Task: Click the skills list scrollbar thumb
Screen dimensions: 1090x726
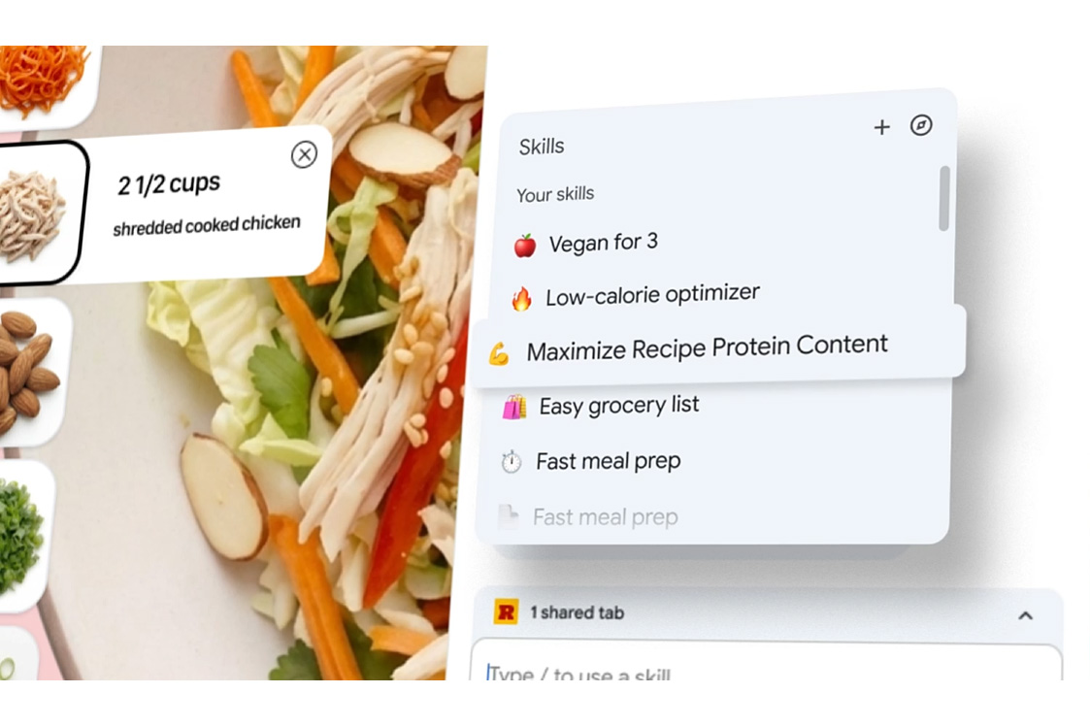Action: [x=943, y=198]
